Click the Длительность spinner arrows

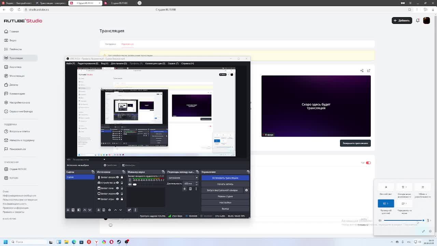click(x=196, y=183)
